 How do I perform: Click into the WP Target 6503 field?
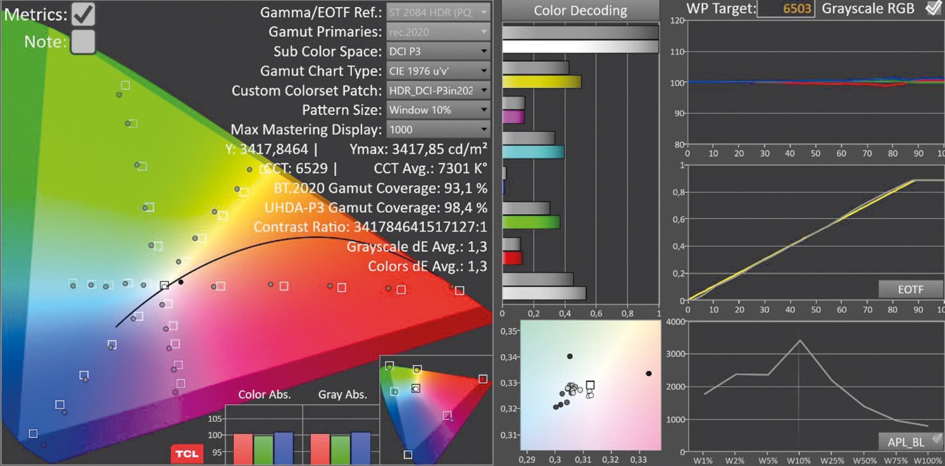tap(787, 9)
